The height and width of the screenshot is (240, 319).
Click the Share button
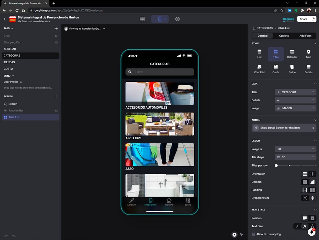click(x=307, y=19)
